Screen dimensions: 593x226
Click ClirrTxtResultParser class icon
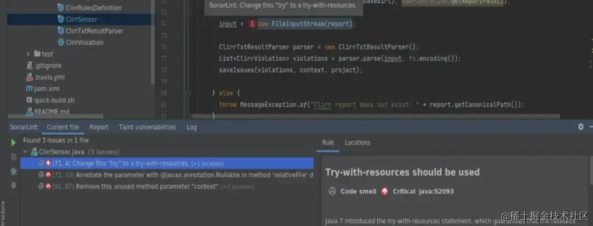60,31
